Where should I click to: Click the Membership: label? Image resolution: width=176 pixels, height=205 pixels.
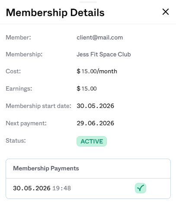click(x=24, y=55)
